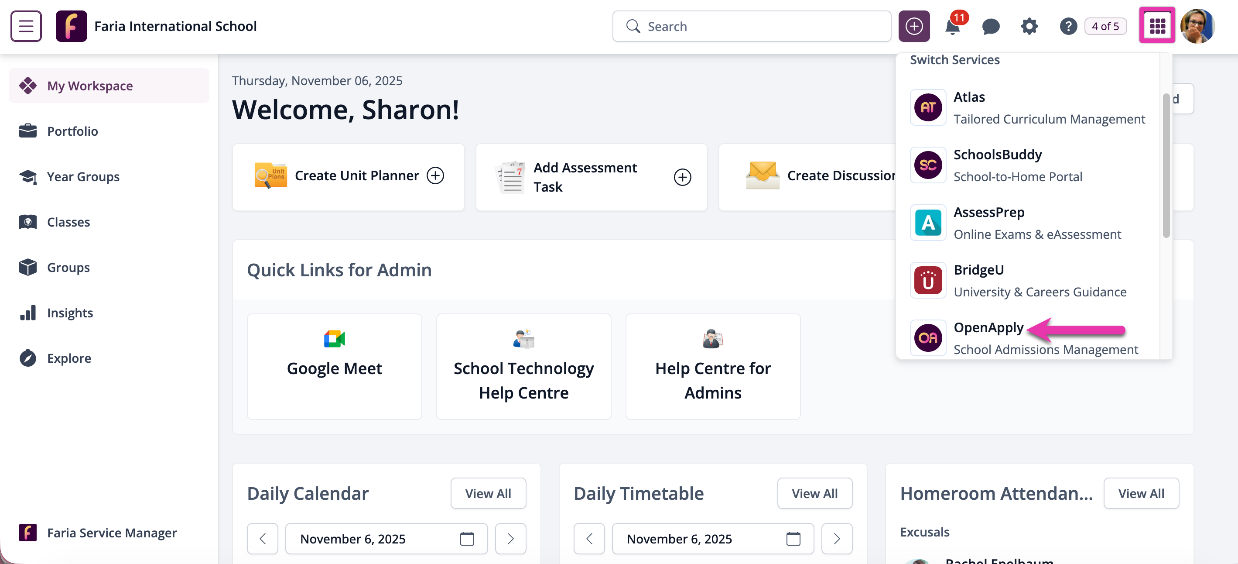Open the settings gear icon
This screenshot has height=564, width=1238.
(x=1029, y=27)
